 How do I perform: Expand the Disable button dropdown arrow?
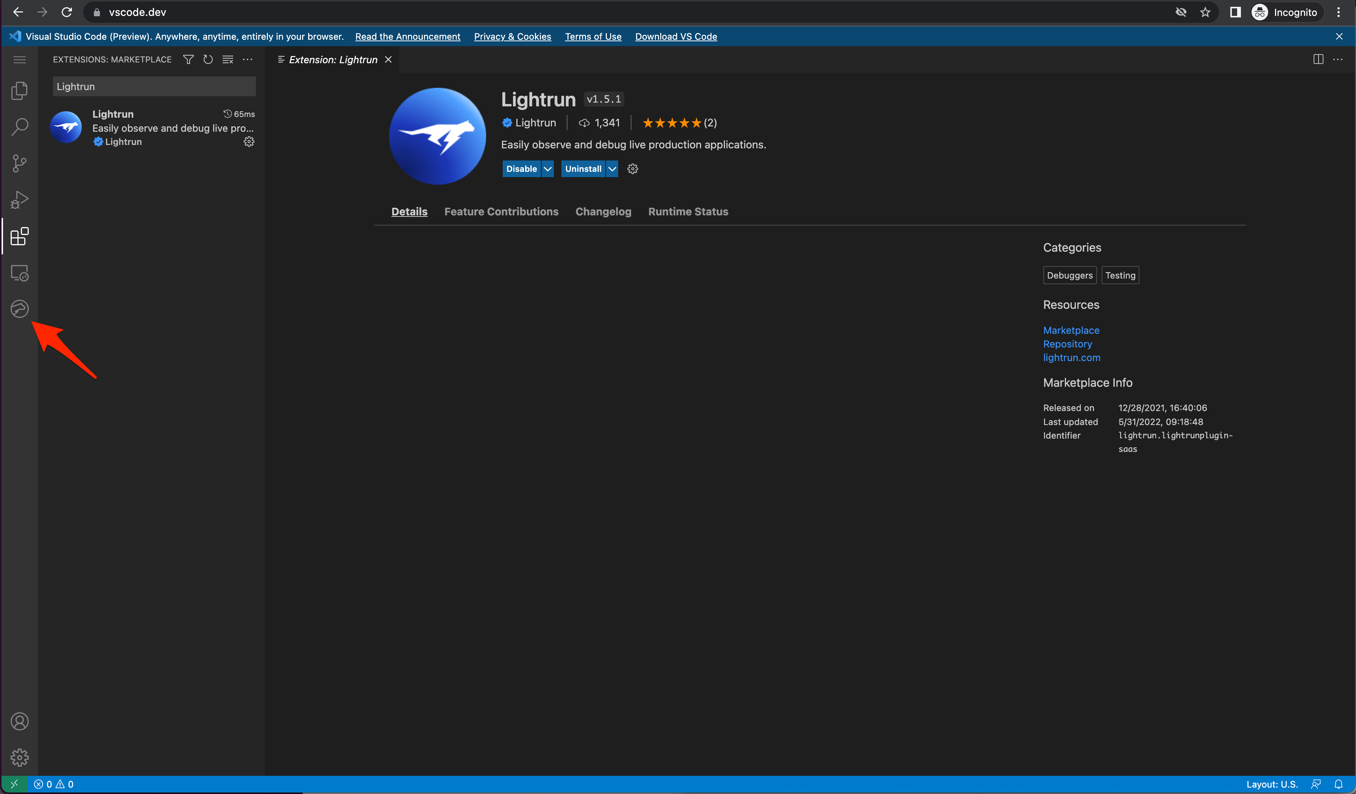tap(547, 169)
